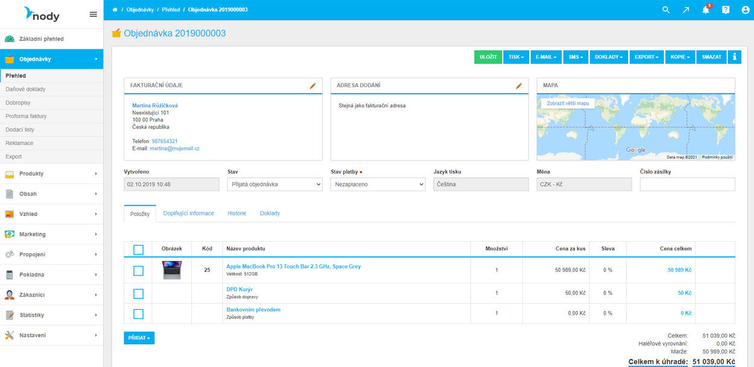Open the user account icon
Image resolution: width=754 pixels, height=367 pixels.
(x=746, y=10)
